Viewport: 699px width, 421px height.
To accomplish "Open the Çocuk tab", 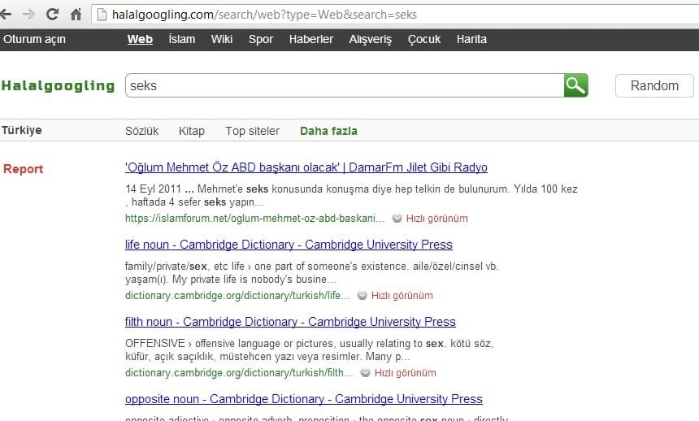I will (x=424, y=39).
